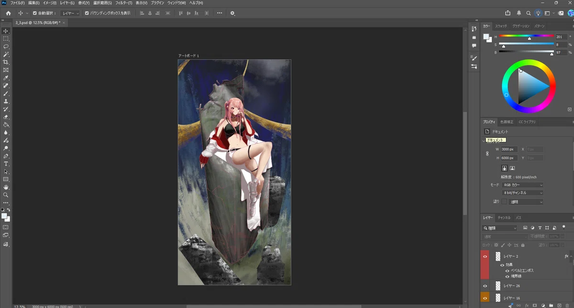Toggle visibility of ベベルとエンボス effect
Screen dimensions: 574x308
[507, 270]
